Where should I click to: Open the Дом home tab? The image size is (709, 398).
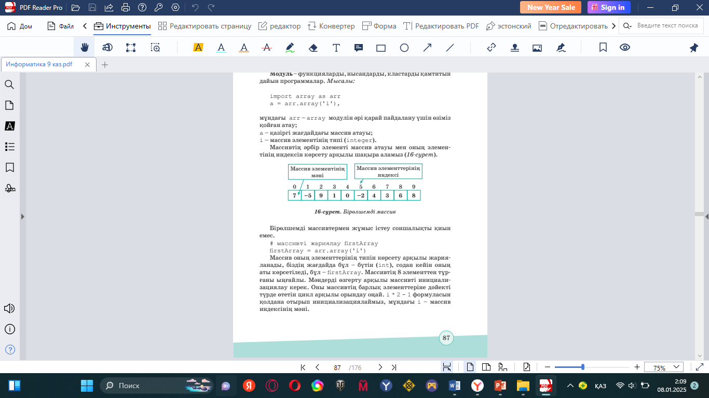(20, 26)
